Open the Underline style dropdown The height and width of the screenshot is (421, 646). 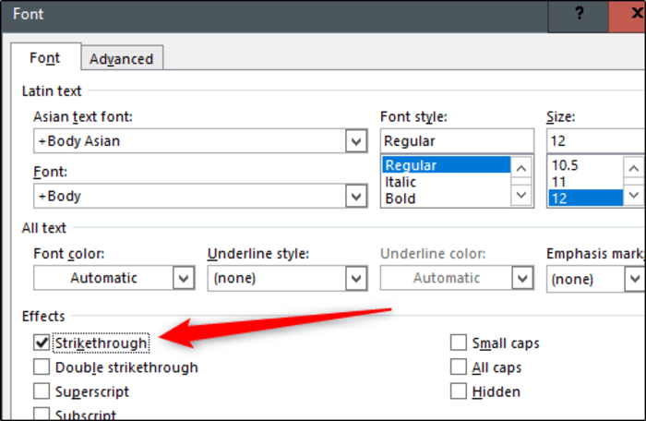356,278
